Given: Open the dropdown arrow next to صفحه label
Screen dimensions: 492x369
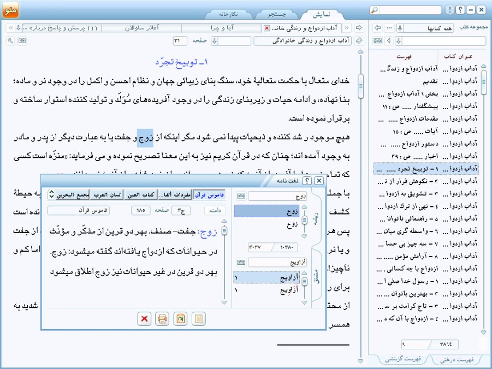Looking at the screenshot, I should [214, 41].
